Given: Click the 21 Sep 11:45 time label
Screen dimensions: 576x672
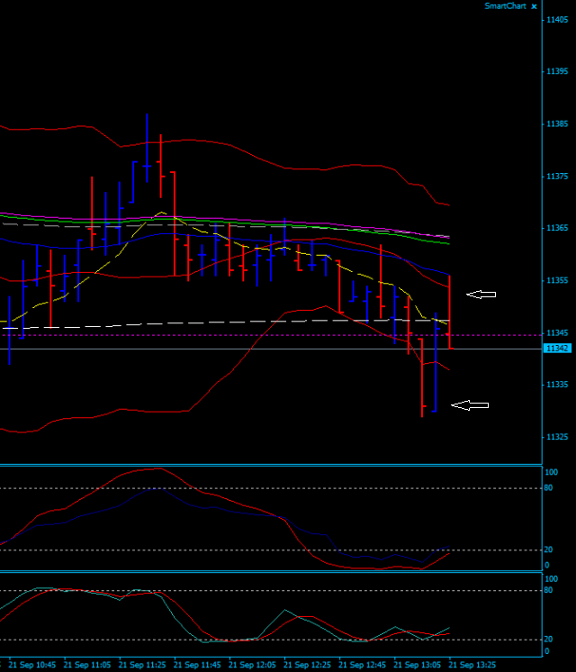Looking at the screenshot, I should pos(197,665).
